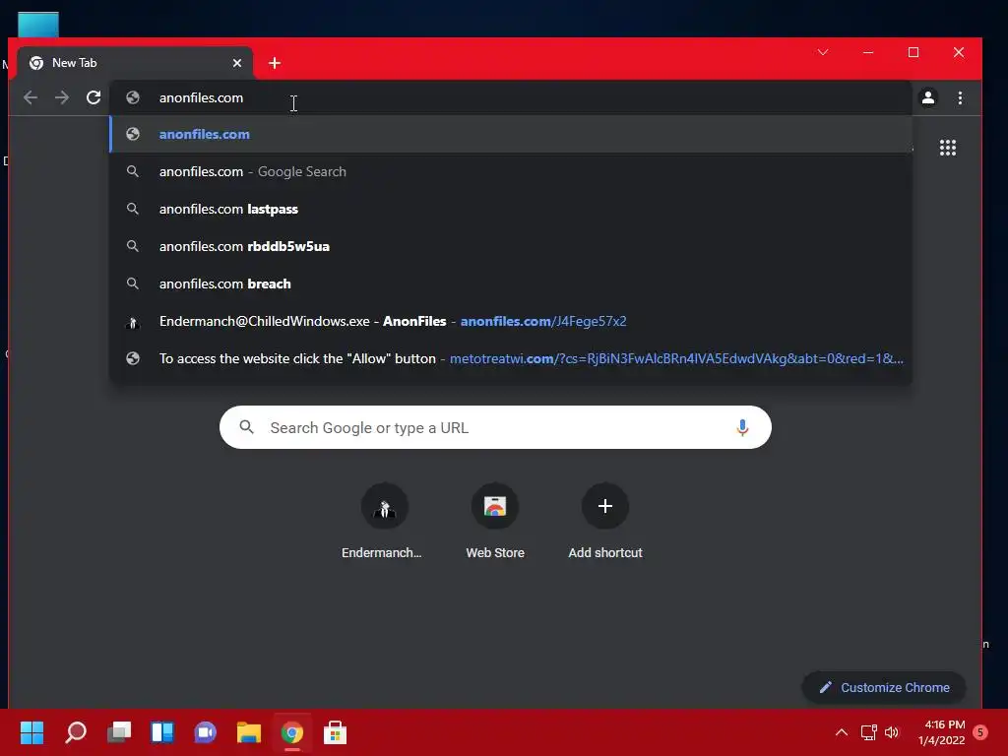Click the Customize Chrome button
Viewport: 1008px width, 756px height.
(x=884, y=687)
